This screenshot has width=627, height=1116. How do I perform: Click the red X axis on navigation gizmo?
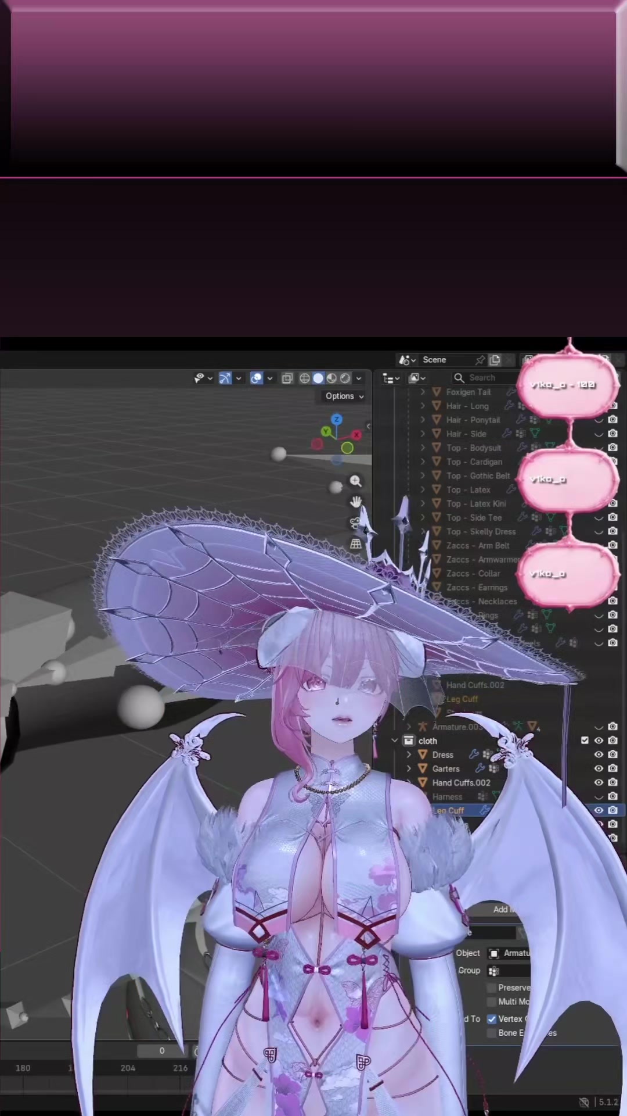356,434
